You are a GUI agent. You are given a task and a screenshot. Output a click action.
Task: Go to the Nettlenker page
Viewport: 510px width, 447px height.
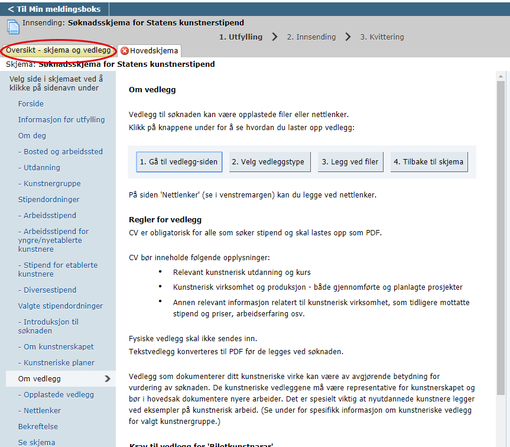(x=40, y=410)
